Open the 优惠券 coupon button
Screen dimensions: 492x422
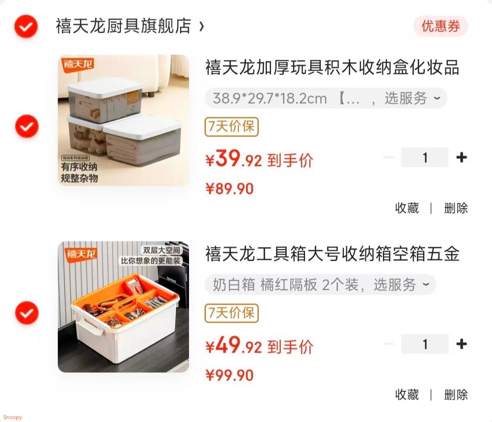[441, 27]
